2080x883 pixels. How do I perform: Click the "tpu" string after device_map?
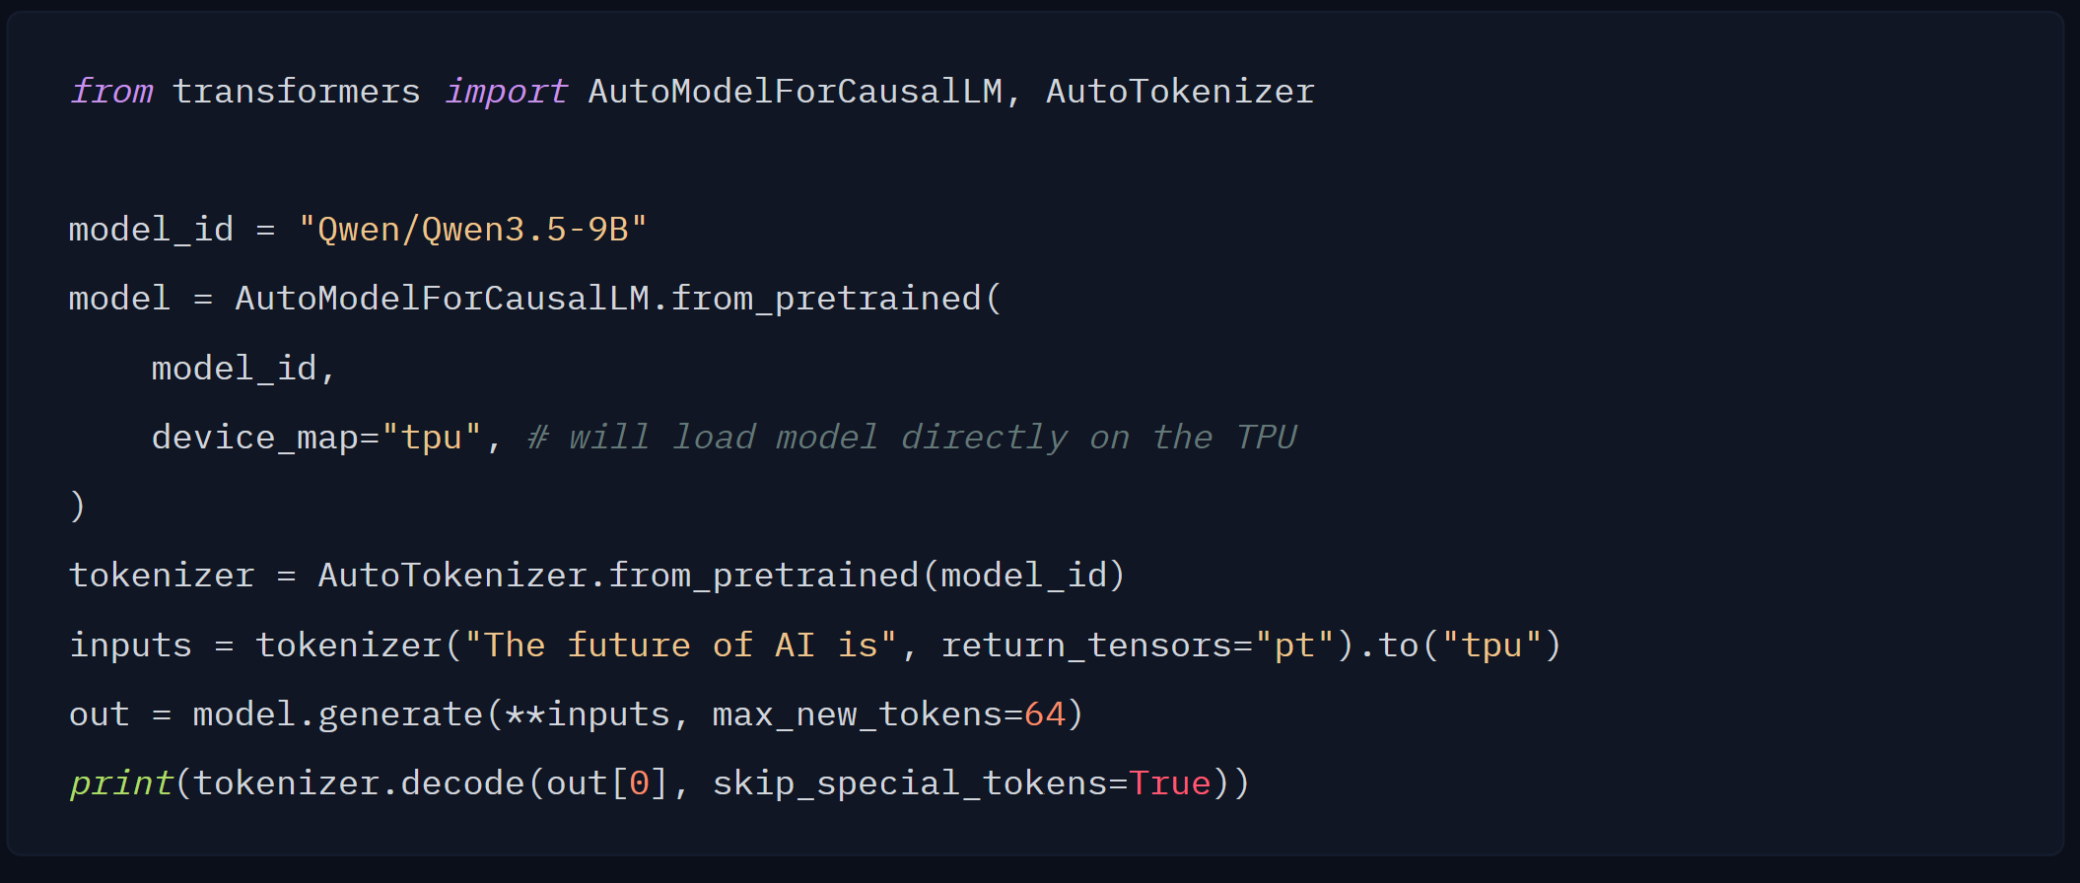(432, 438)
